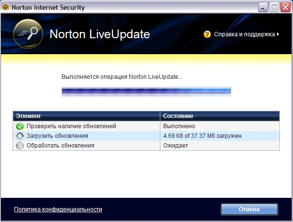293x222 pixels.
Task: Select the Проверить наличие обновлений row text
Action: coord(71,126)
